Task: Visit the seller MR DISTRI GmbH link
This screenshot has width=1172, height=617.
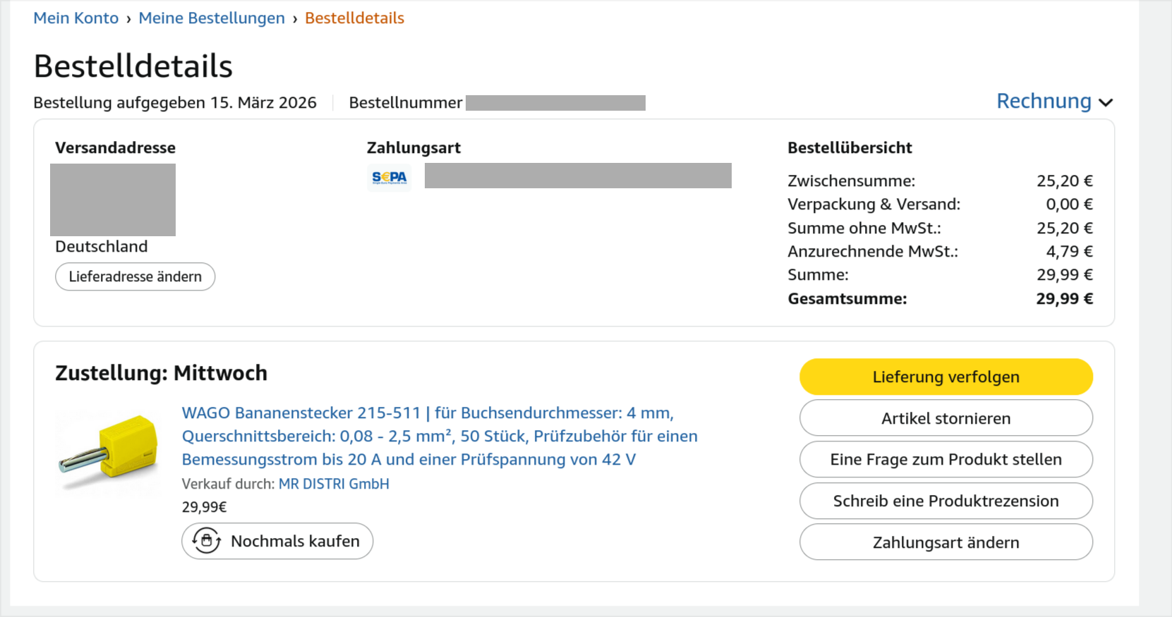Action: coord(334,484)
